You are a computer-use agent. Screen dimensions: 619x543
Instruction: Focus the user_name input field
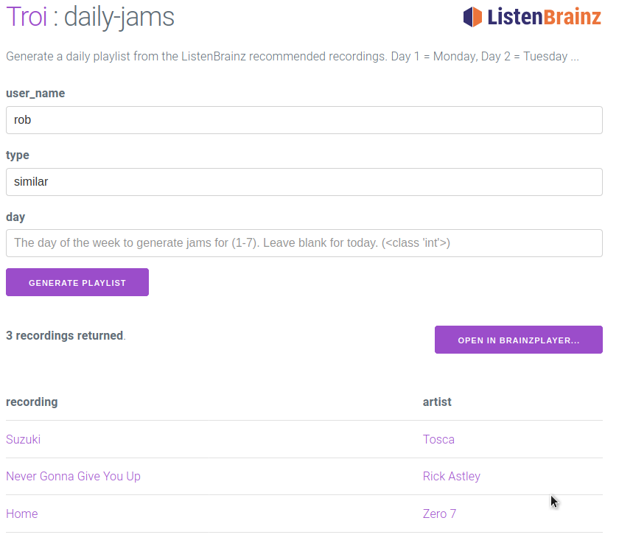[304, 120]
